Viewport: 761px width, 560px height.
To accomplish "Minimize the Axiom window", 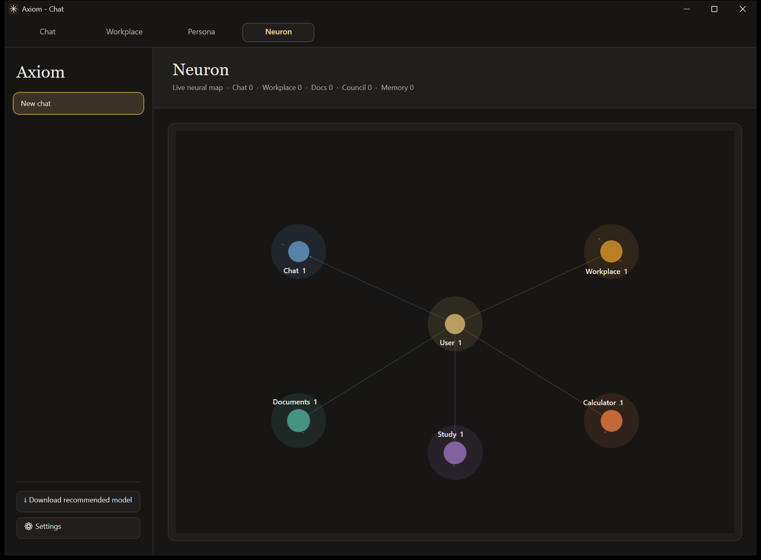I will [x=687, y=9].
